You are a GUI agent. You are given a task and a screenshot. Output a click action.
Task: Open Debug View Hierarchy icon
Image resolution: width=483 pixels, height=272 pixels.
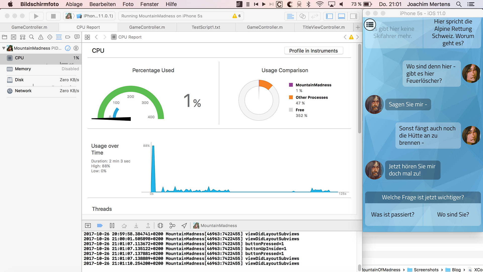point(160,225)
